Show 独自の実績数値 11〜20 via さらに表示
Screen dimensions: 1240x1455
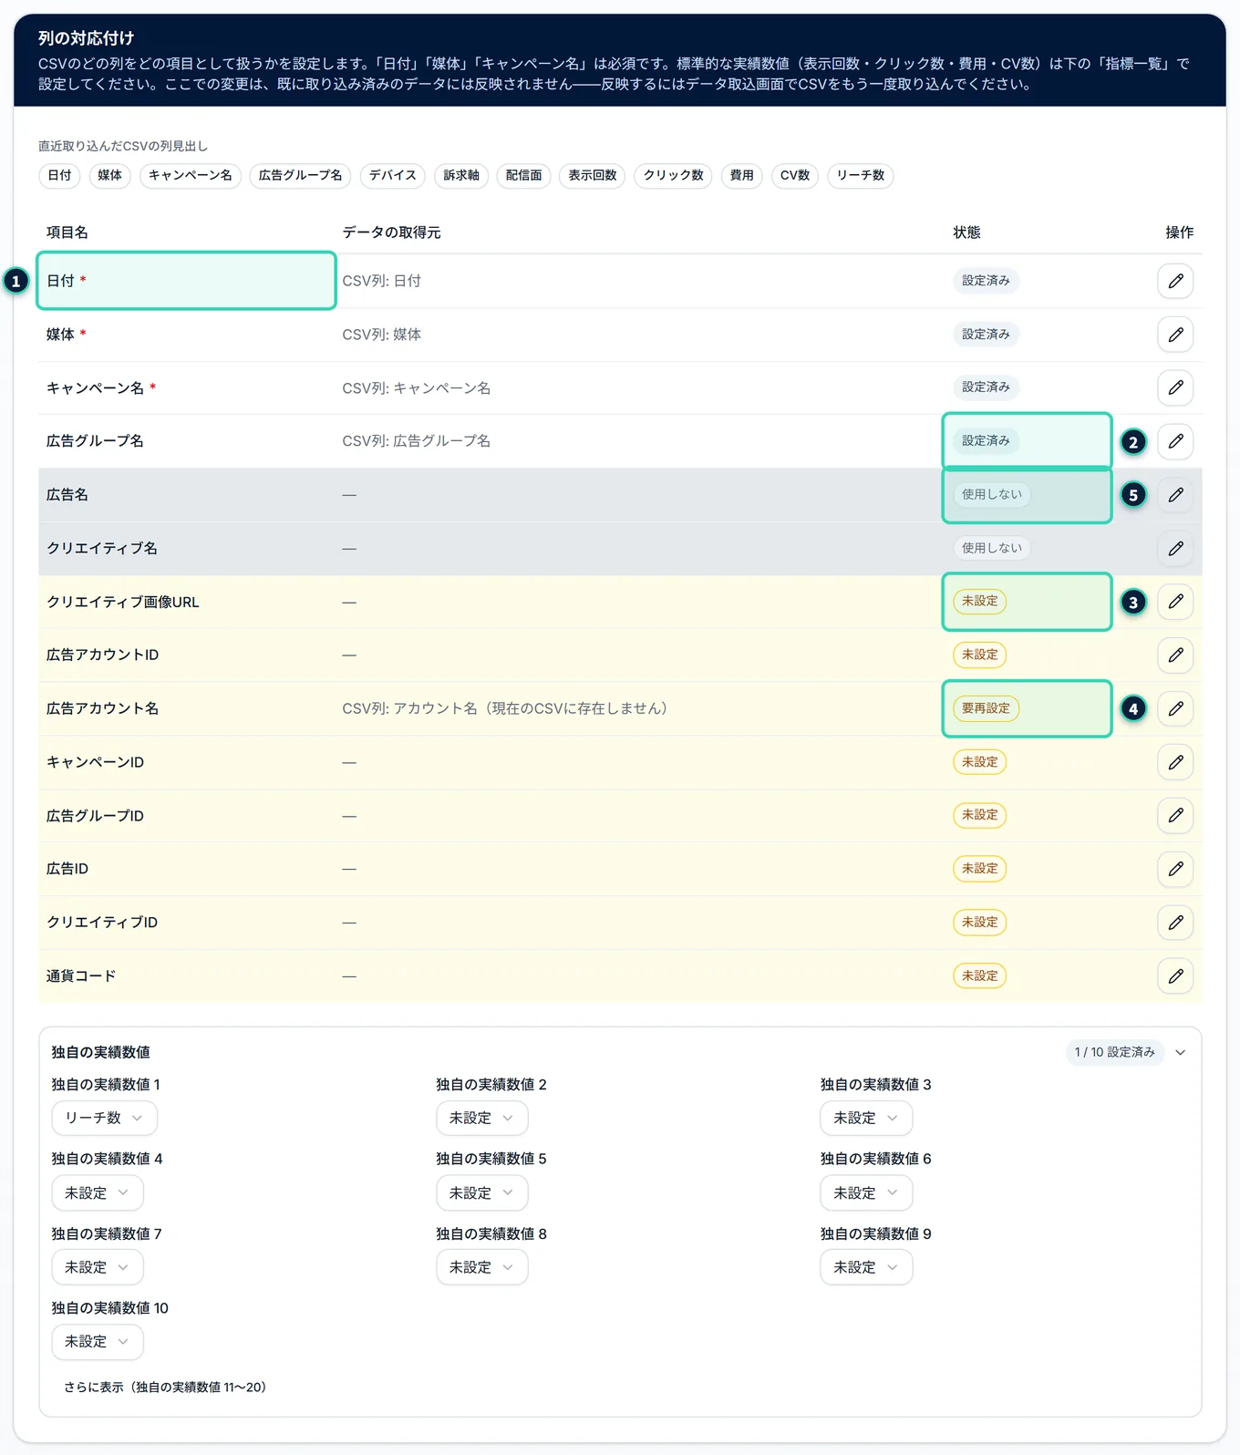click(165, 1387)
